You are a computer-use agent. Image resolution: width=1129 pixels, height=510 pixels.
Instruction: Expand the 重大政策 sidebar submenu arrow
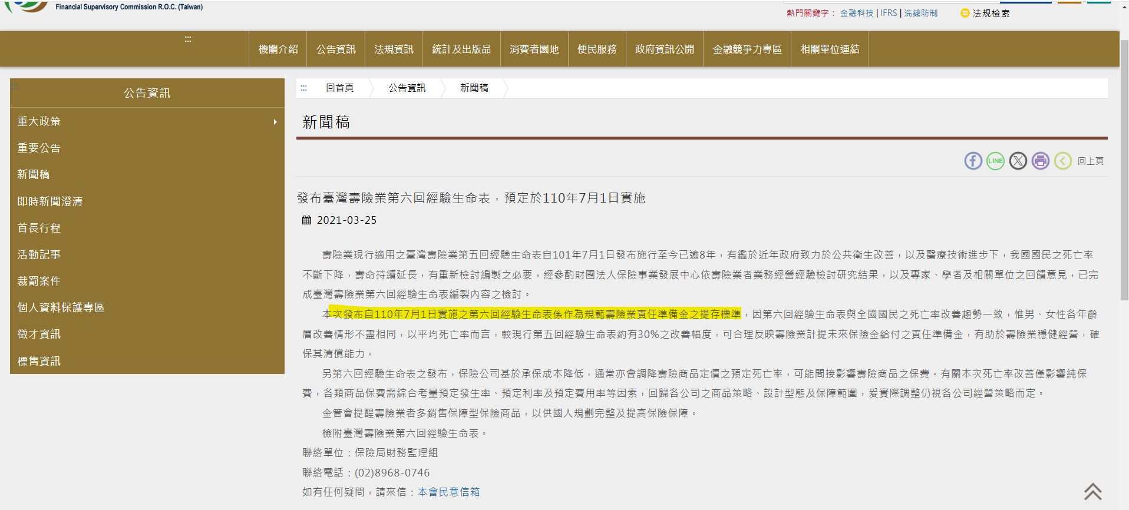point(275,122)
